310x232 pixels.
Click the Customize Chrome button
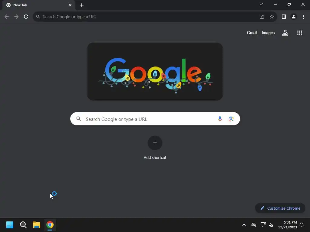(x=280, y=208)
